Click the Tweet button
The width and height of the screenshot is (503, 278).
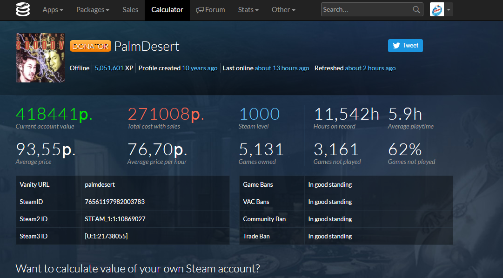pyautogui.click(x=405, y=46)
